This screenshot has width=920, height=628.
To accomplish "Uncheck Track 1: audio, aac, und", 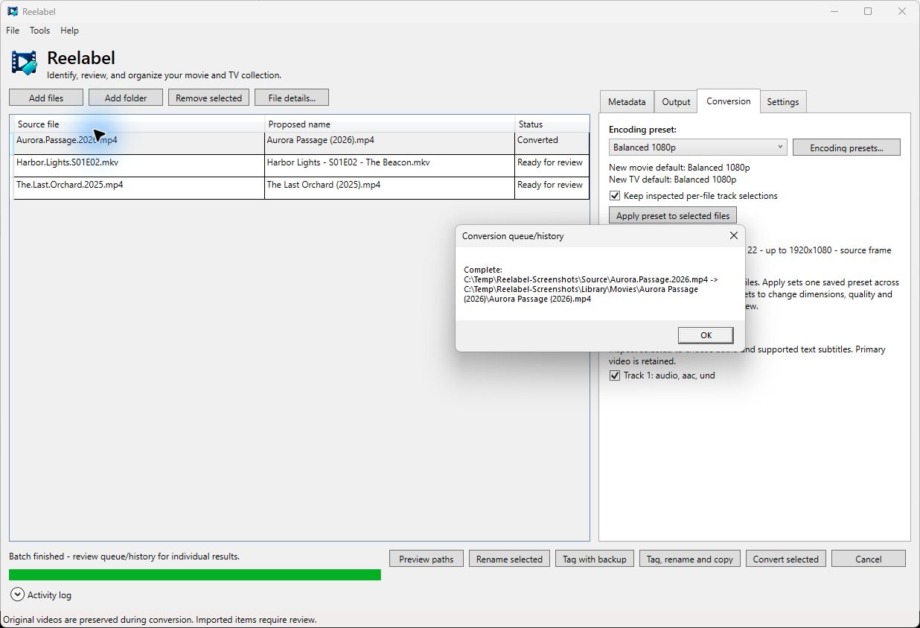I will (x=615, y=375).
